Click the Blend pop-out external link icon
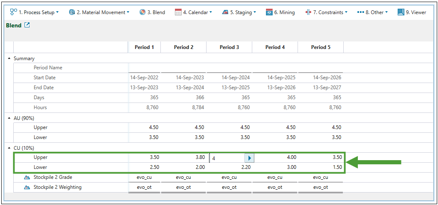This screenshot has width=438, height=205. point(27,25)
